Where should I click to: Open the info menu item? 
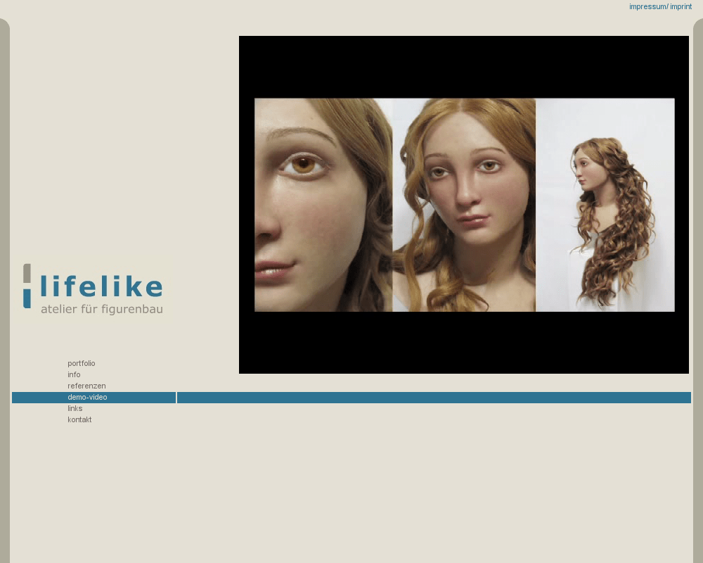(x=74, y=375)
